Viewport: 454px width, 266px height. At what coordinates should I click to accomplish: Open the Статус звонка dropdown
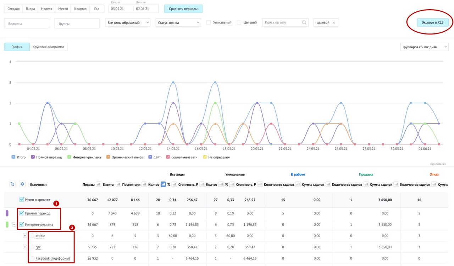[x=178, y=23]
